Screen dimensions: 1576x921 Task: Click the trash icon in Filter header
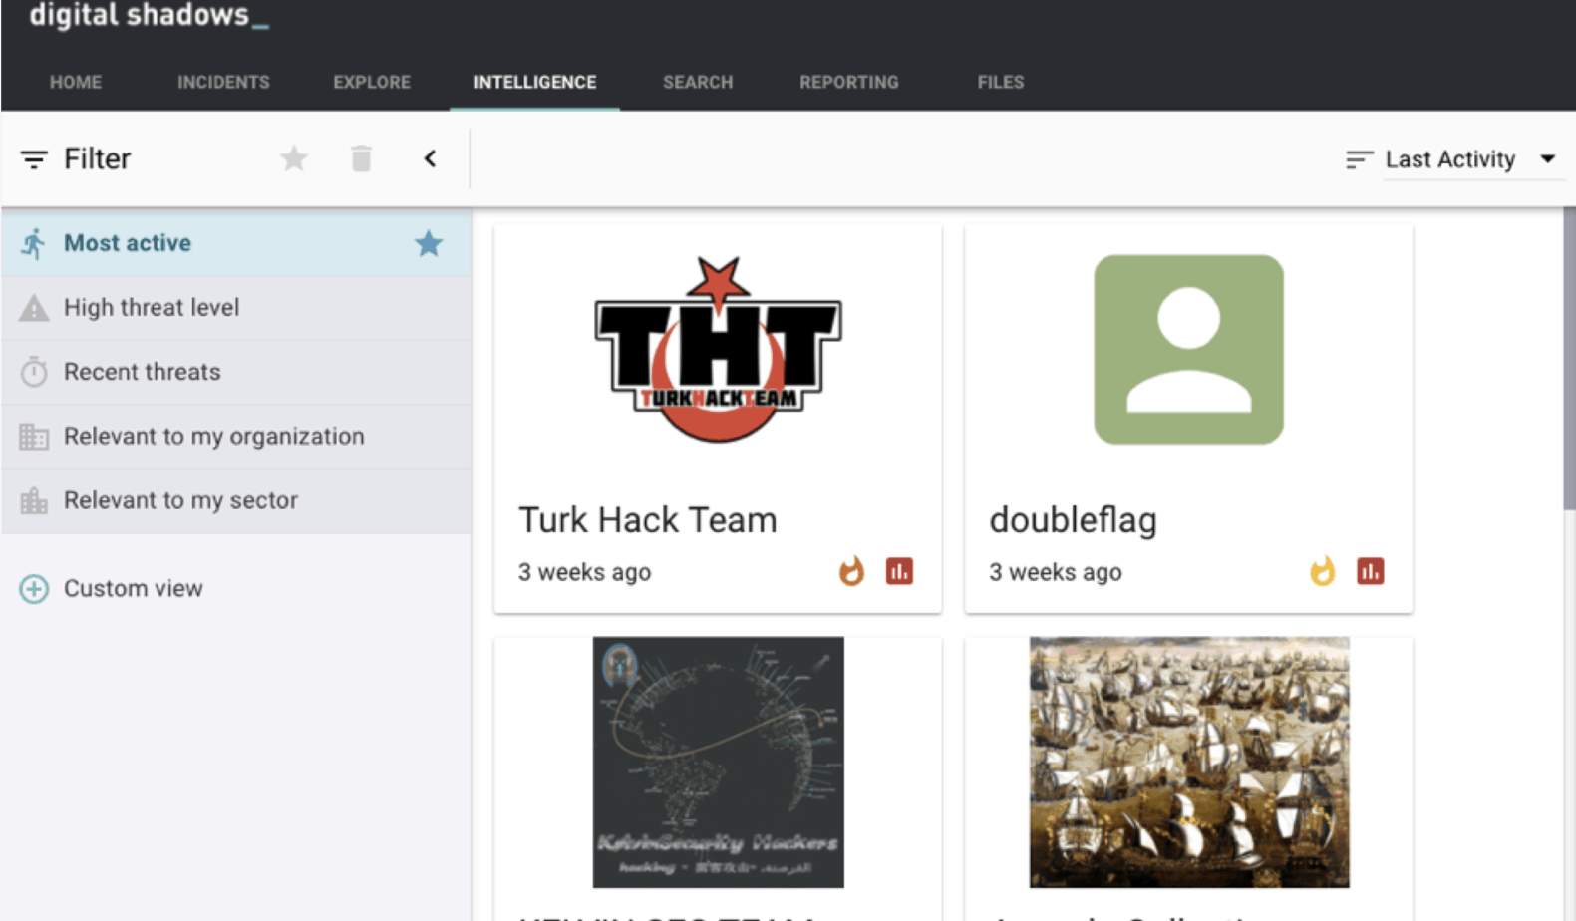361,158
